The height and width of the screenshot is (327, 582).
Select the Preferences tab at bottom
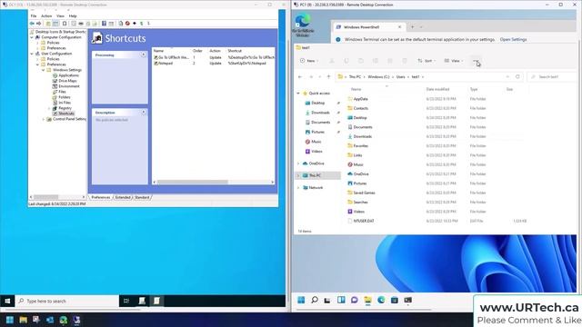(101, 198)
